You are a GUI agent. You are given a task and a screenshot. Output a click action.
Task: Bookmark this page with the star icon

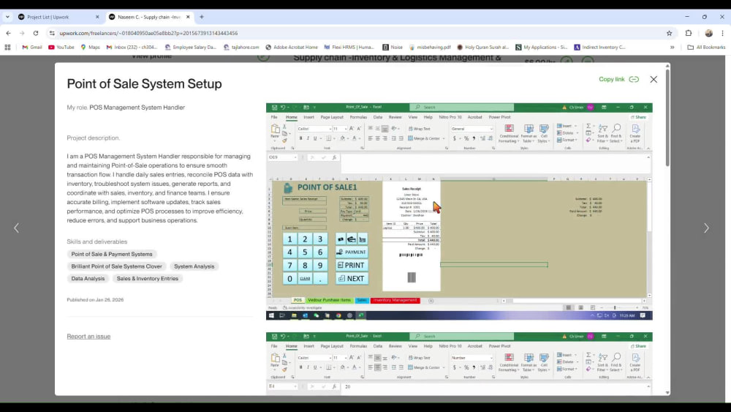pyautogui.click(x=669, y=33)
